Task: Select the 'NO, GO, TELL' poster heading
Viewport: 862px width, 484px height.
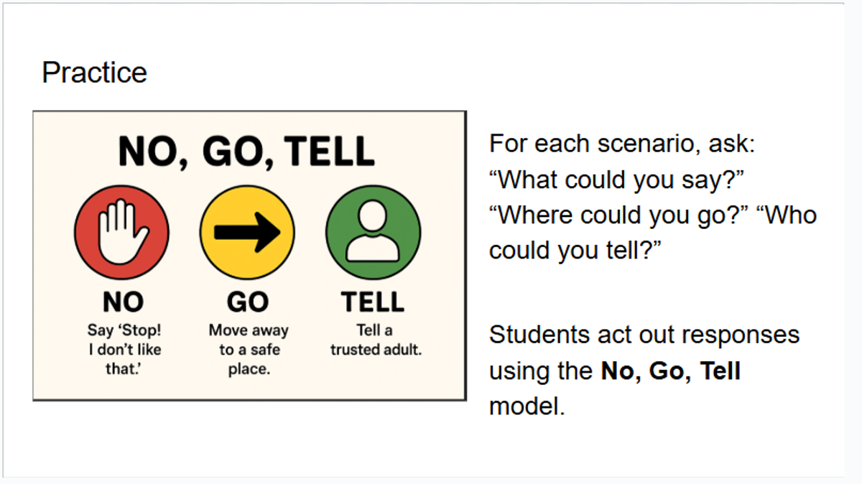Action: pos(246,152)
